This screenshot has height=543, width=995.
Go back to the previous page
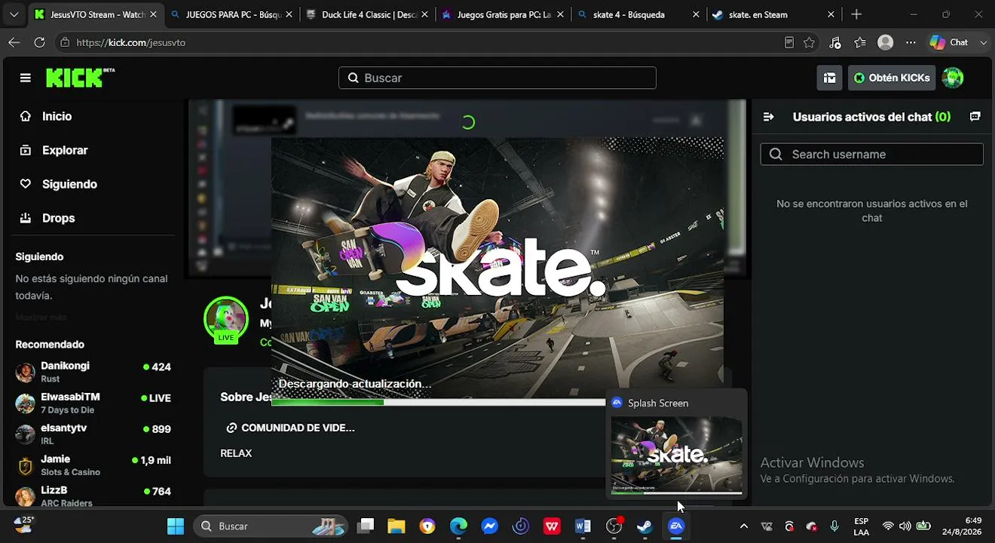point(14,42)
